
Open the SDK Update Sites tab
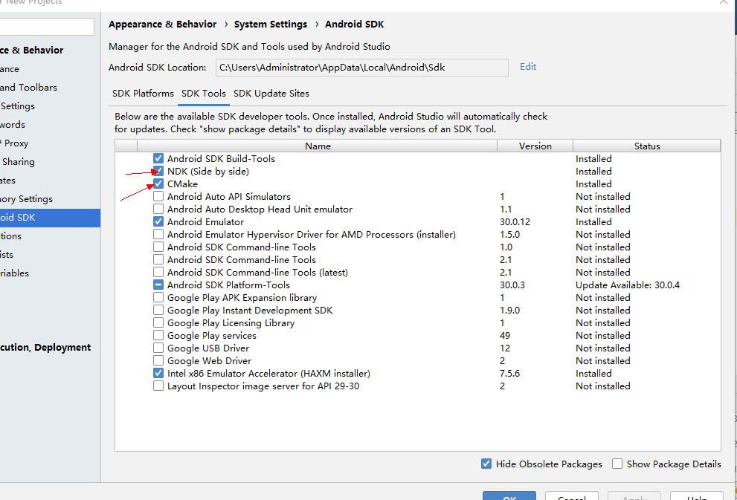click(273, 93)
